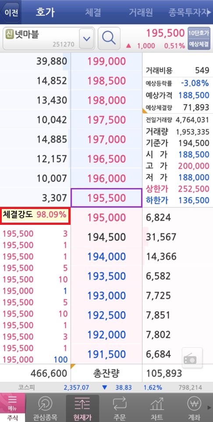Open the radio icon floating button
The height and width of the screenshot is (422, 213).
pos(192,358)
